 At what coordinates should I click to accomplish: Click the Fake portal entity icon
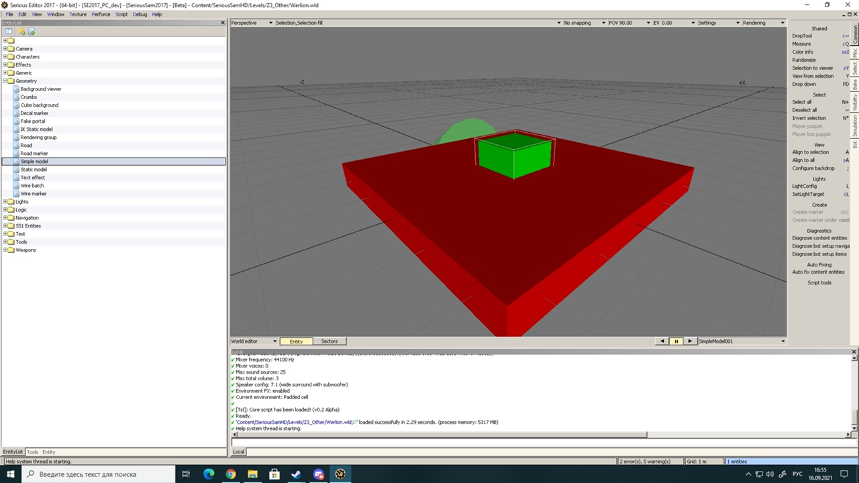[16, 121]
